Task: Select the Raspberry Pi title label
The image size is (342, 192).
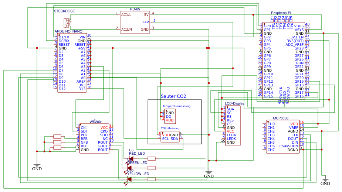Action: click(x=281, y=13)
